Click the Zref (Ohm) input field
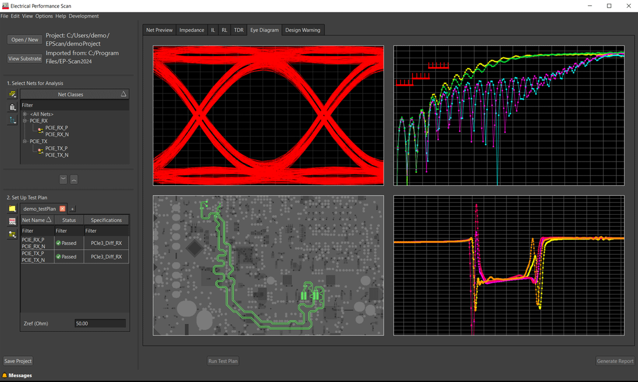The height and width of the screenshot is (382, 638). coord(100,324)
